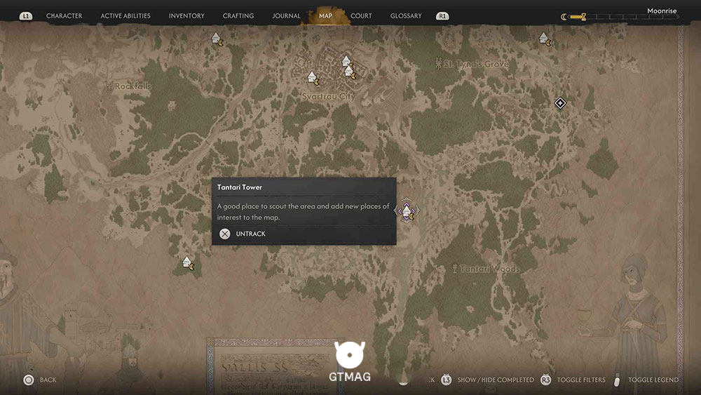The width and height of the screenshot is (701, 395).
Task: Click the Untrack button for Tantari Tower
Action: [243, 234]
